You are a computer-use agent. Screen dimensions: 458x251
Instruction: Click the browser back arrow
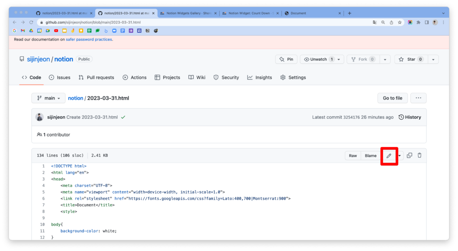[x=14, y=22]
